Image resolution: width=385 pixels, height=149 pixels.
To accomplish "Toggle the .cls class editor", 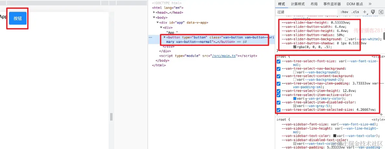I will pos(355,12).
